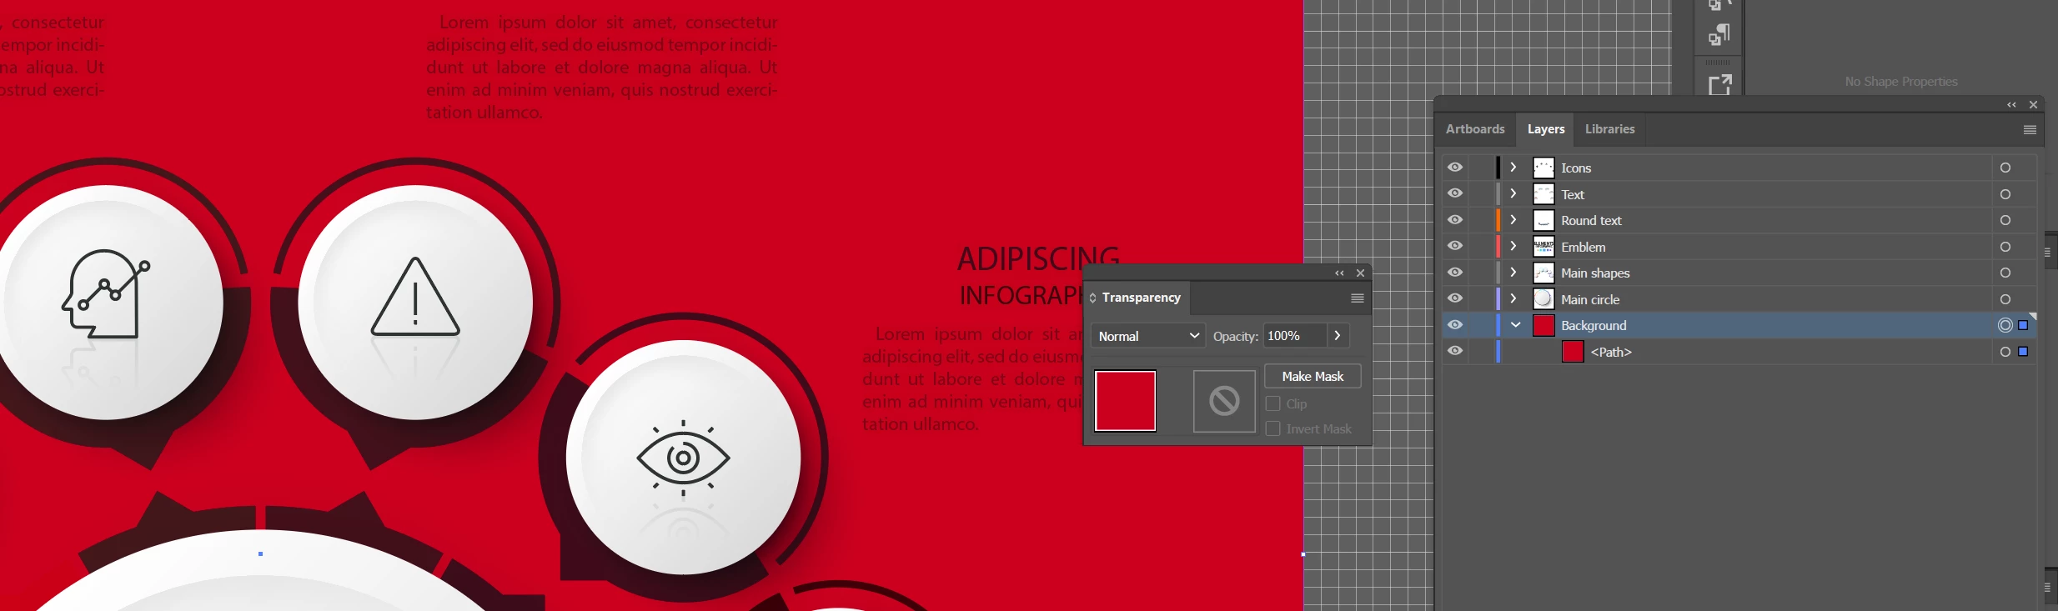Expand the Main circle layer
2058x611 pixels.
pos(1513,298)
